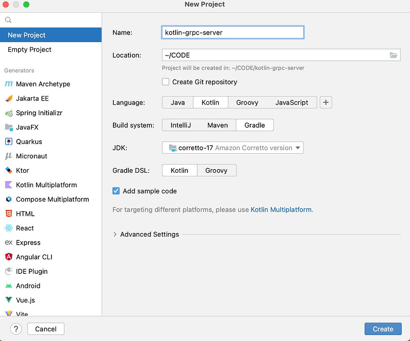The height and width of the screenshot is (341, 410).
Task: Click the IDE Plugin icon
Action: [9, 271]
